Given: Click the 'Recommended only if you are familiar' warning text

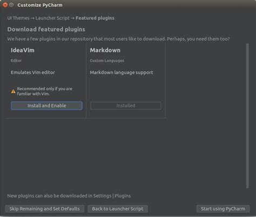Looking at the screenshot, I should [44, 91].
